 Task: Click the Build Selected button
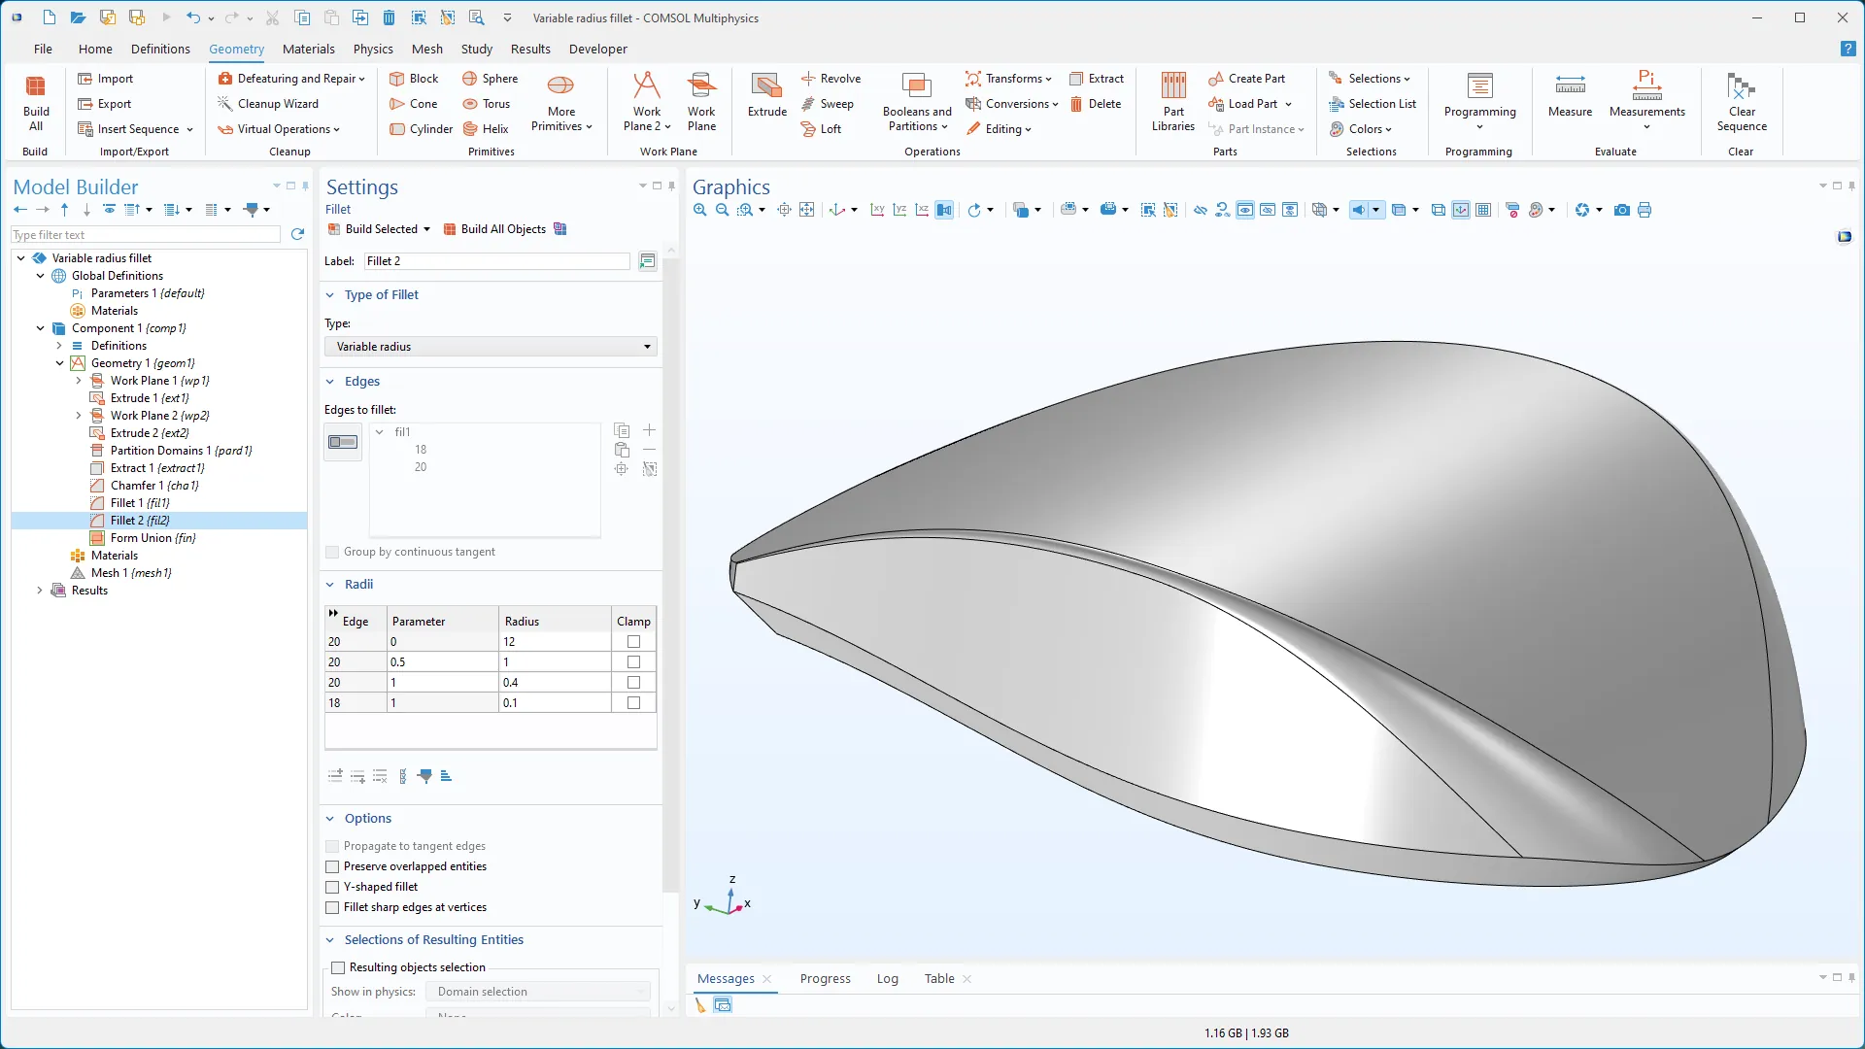373,229
